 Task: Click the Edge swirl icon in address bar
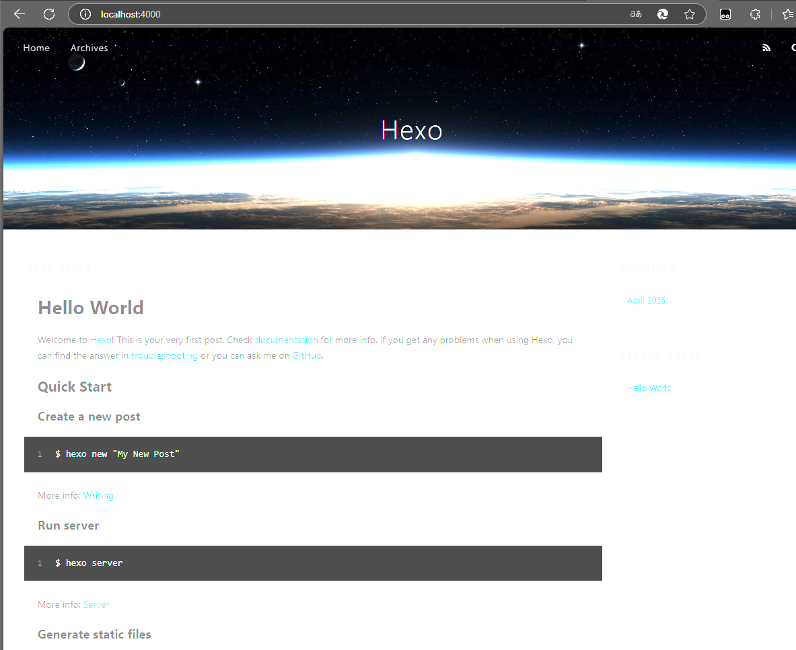663,14
